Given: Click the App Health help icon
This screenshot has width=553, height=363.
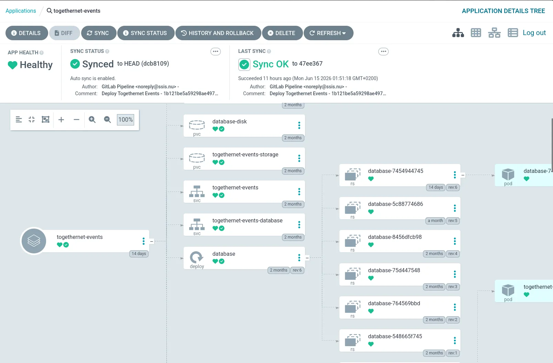Looking at the screenshot, I should (x=42, y=53).
